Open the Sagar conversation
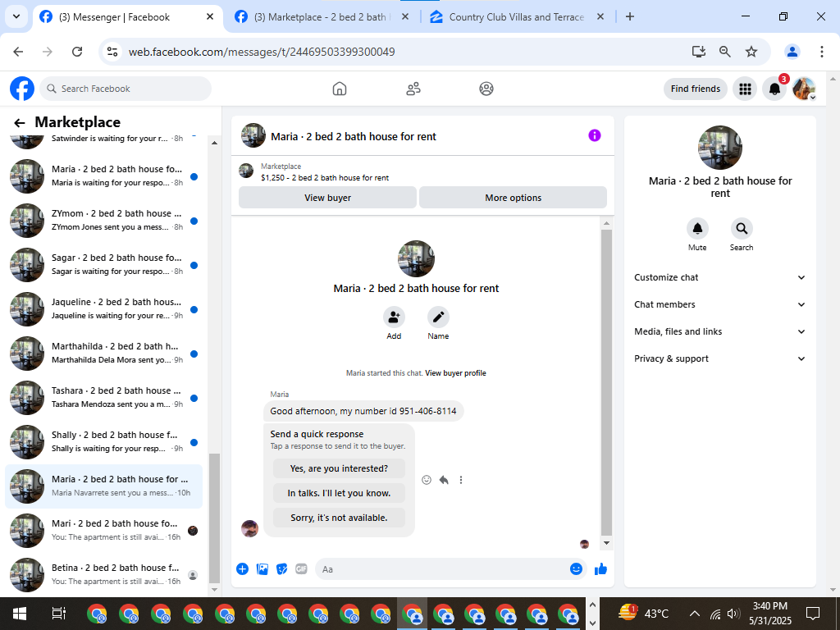The width and height of the screenshot is (840, 630). click(103, 265)
